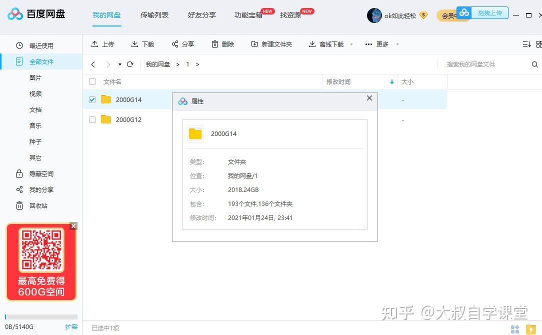Click the 上传 (upload) icon
Image resolution: width=542 pixels, height=335 pixels.
(95, 44)
